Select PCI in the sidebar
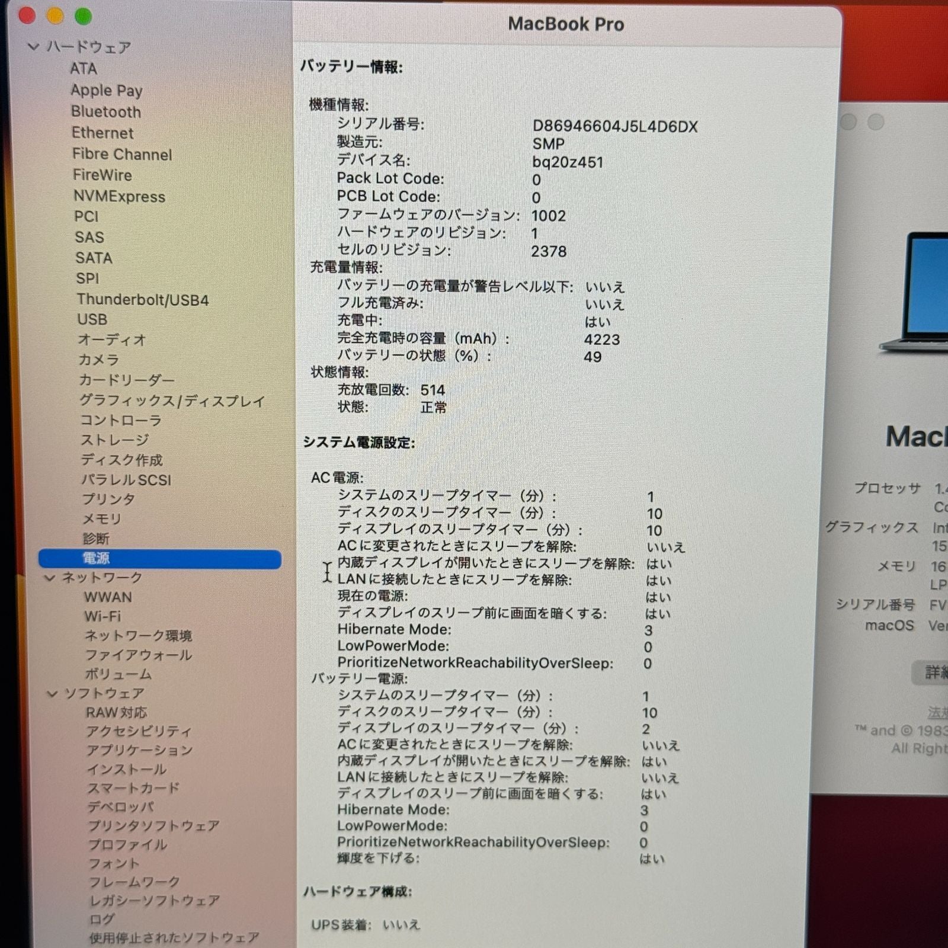Viewport: 948px width, 948px height. point(86,217)
